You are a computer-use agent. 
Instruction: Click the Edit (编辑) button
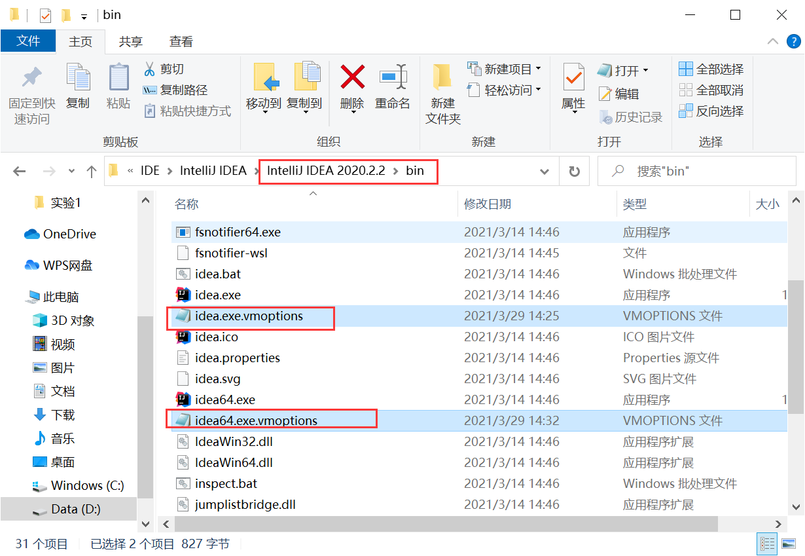[x=619, y=94]
